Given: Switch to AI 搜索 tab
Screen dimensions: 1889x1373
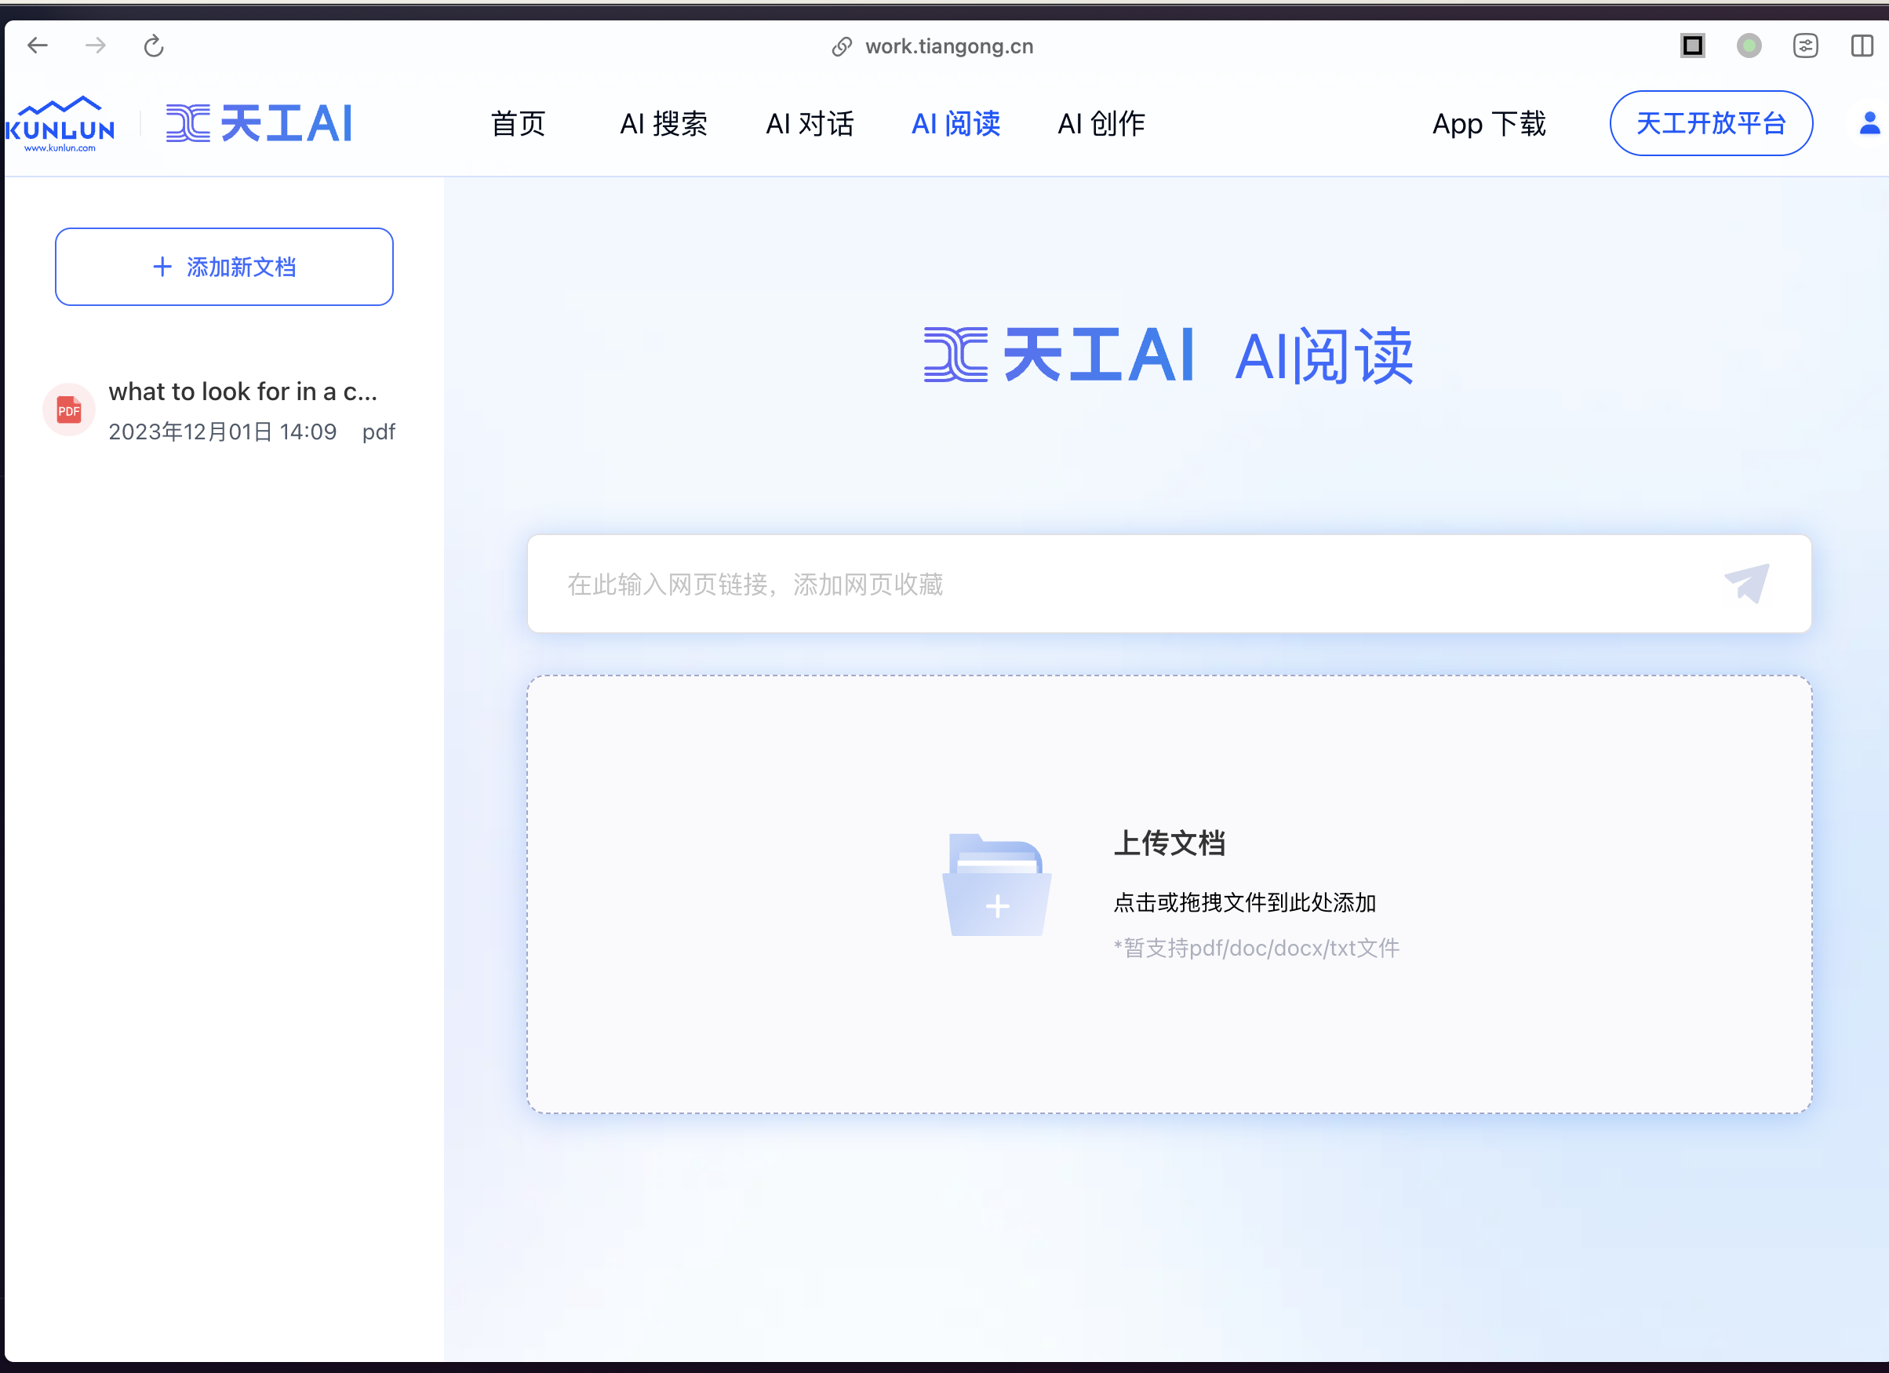Looking at the screenshot, I should pos(663,124).
